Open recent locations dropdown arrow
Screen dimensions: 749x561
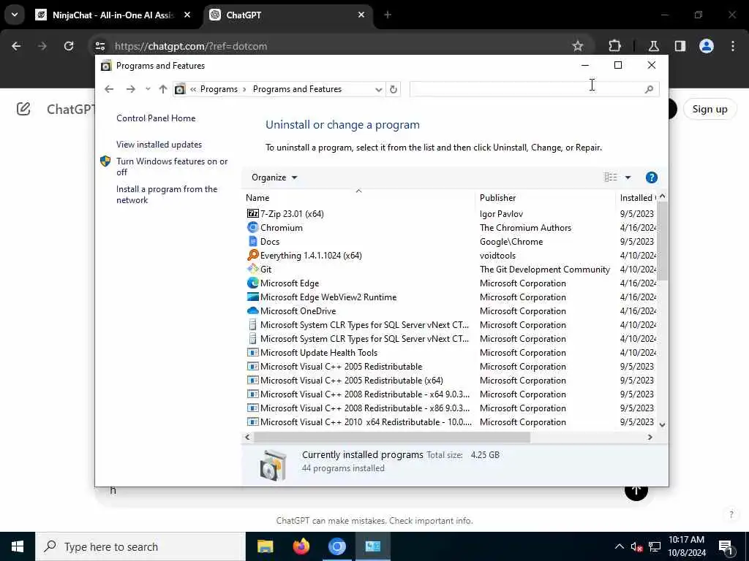(148, 89)
